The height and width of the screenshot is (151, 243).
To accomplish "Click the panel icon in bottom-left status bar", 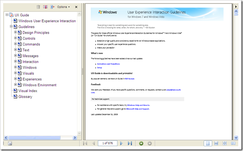I will [x=10, y=144].
